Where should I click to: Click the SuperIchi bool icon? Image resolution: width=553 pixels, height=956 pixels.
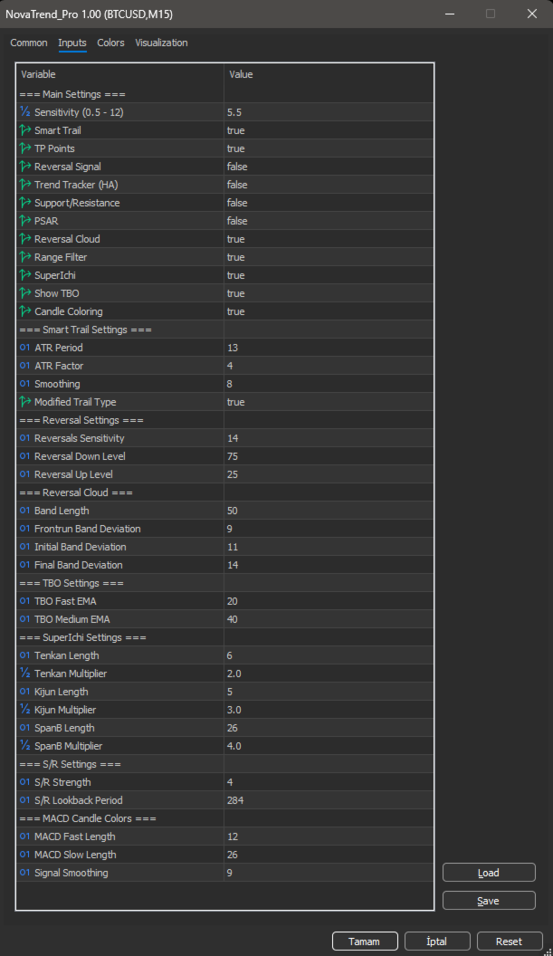coord(25,275)
